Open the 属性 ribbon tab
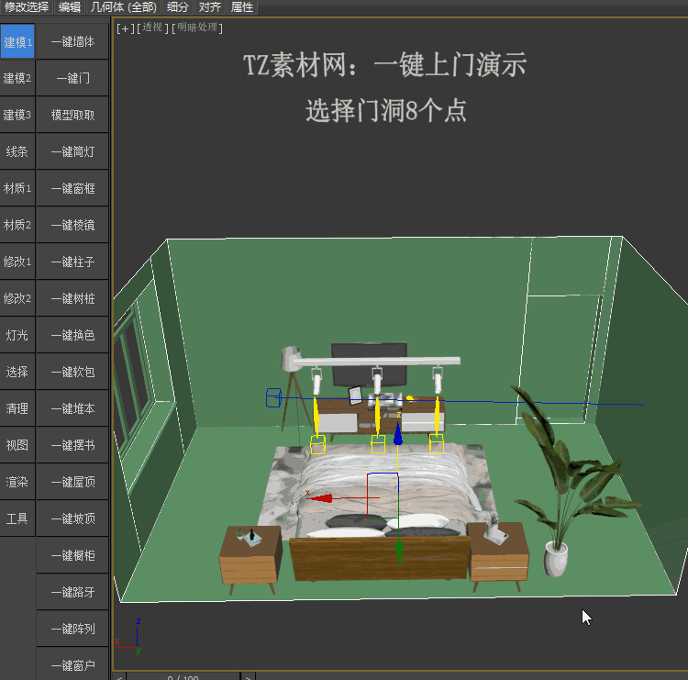Viewport: 688px width, 680px height. [242, 7]
